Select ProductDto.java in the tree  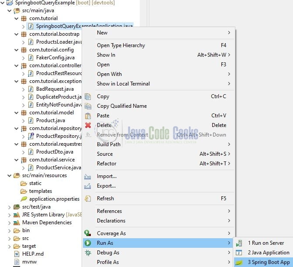point(55,152)
